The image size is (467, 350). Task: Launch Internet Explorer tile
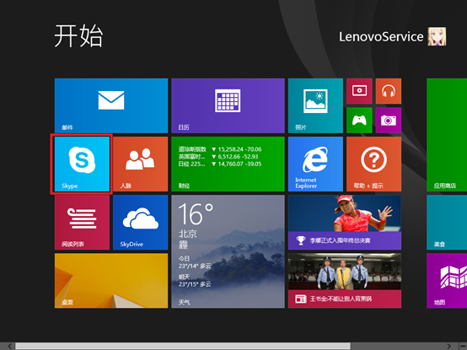coord(315,164)
